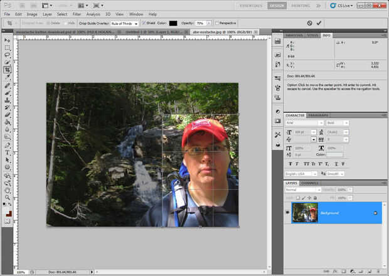Select the Blur tool
389x276 pixels.
pos(7,129)
